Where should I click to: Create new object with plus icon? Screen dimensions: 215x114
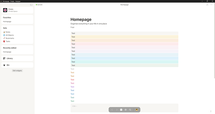(x=121, y=110)
